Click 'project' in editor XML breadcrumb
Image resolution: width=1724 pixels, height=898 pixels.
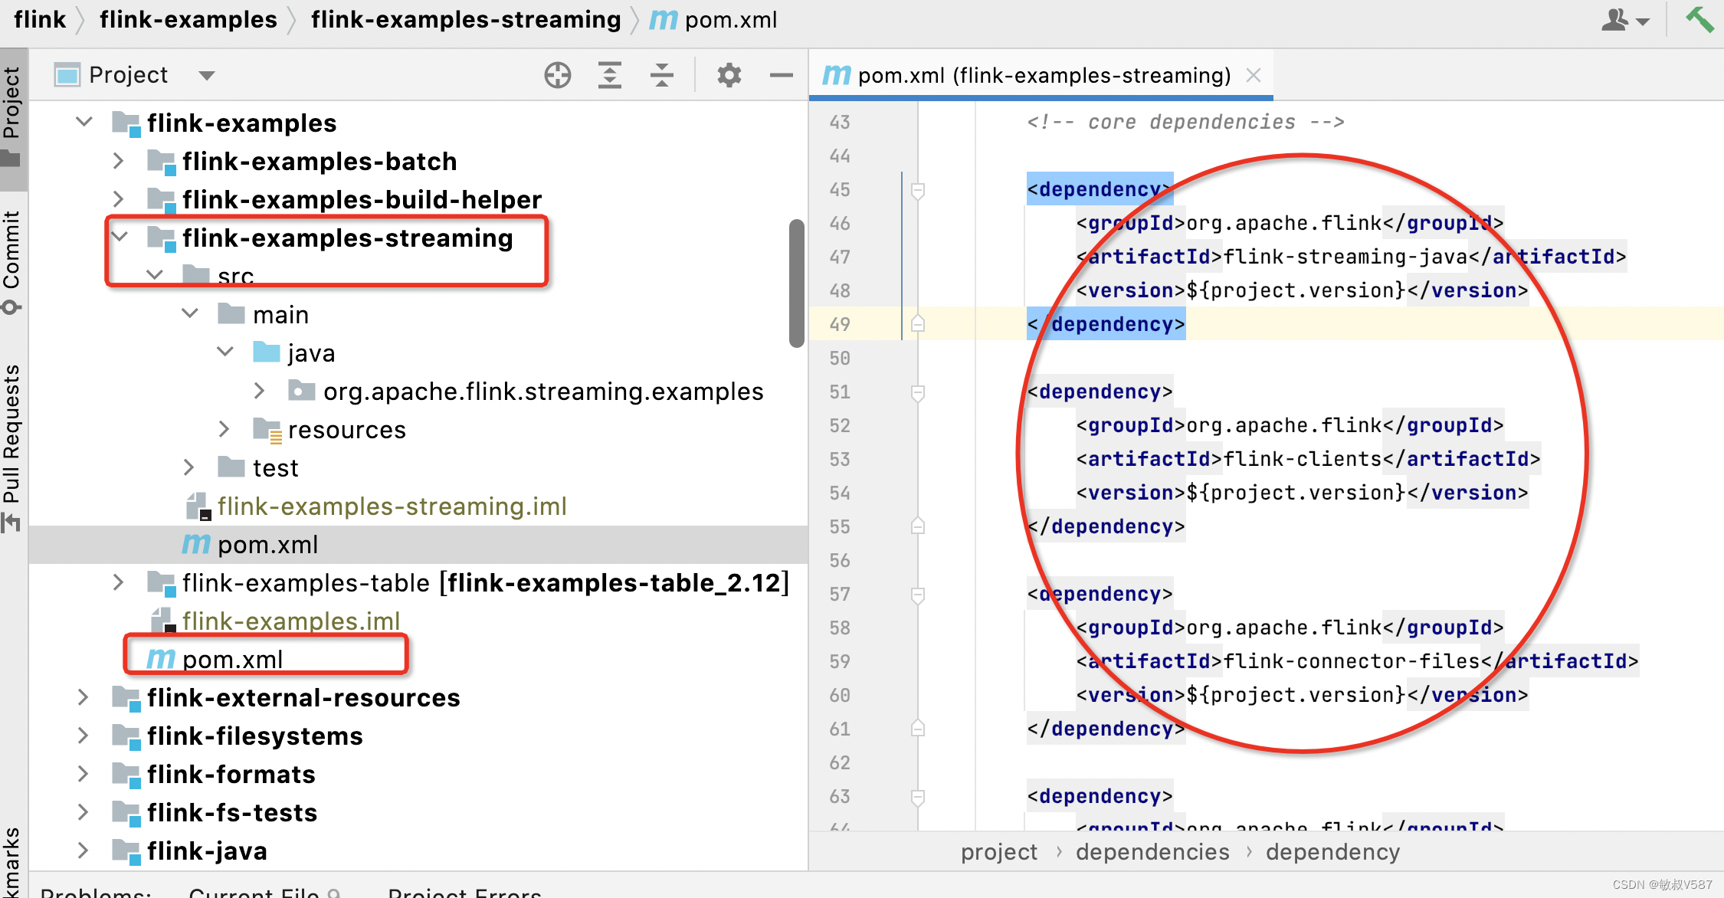(x=999, y=852)
